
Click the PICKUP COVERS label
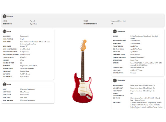coord(118,46)
